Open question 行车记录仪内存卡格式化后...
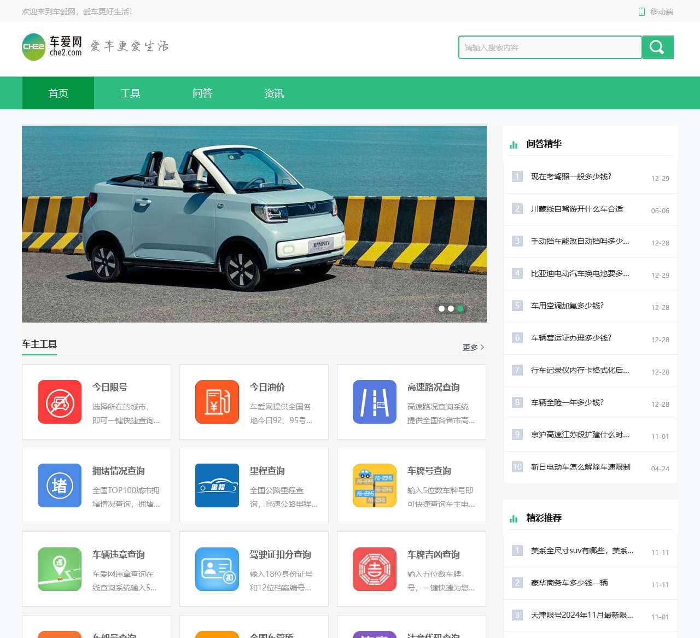Viewport: 700px width, 638px height. [580, 370]
